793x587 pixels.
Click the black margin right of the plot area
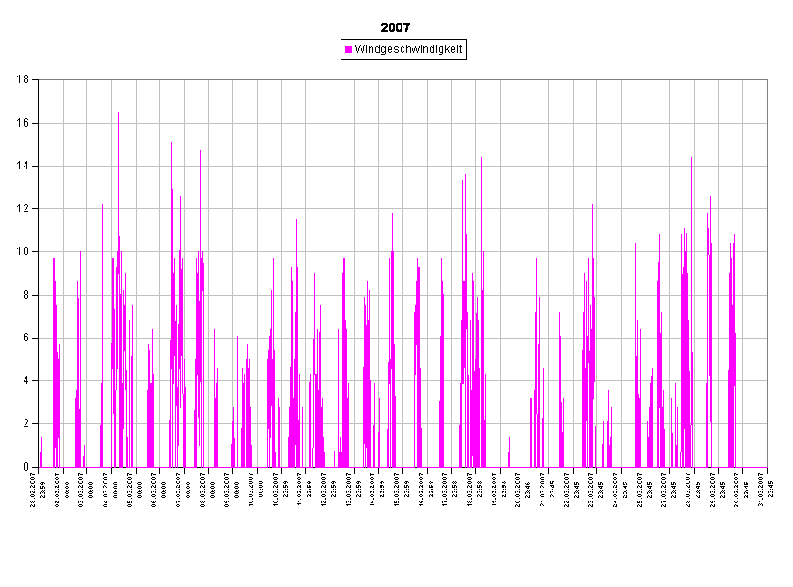pyautogui.click(x=779, y=273)
